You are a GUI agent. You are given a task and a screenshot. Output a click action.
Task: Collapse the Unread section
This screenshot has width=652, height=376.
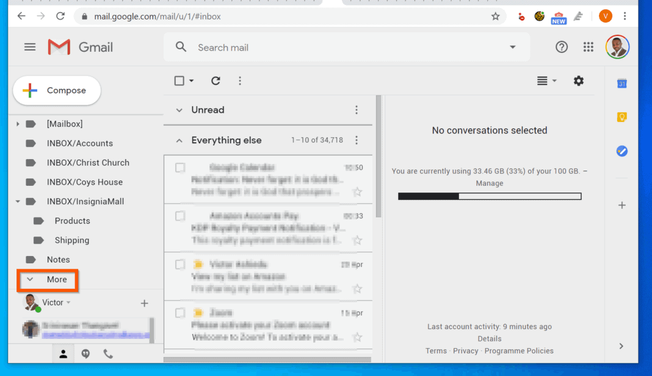(x=179, y=110)
